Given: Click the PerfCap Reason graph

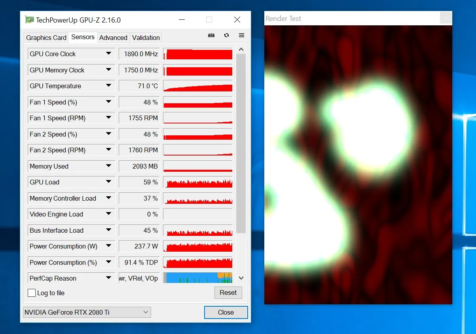Looking at the screenshot, I should [x=197, y=278].
